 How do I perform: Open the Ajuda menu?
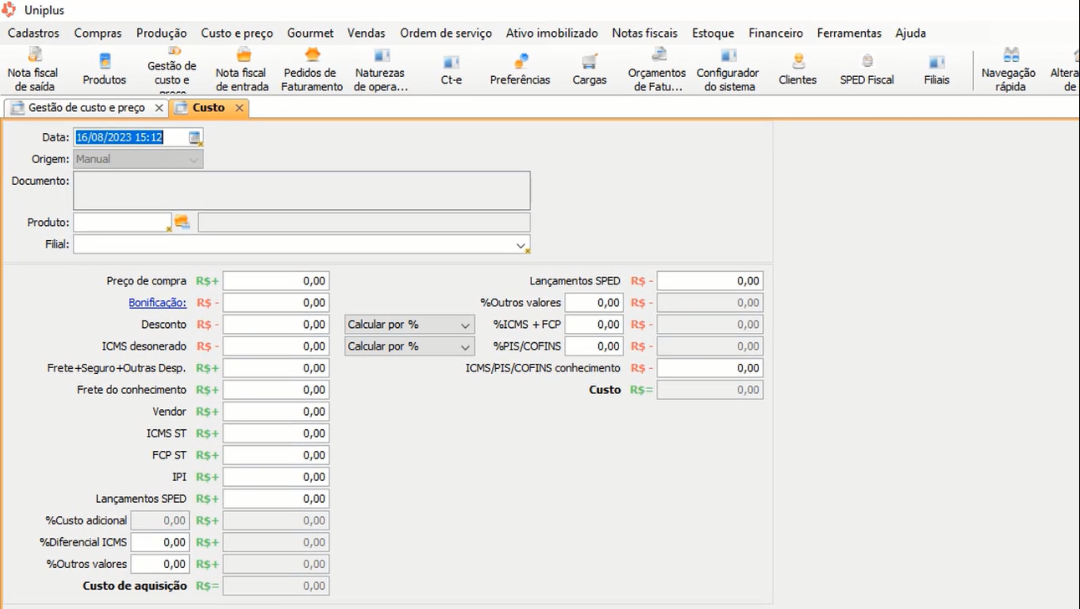pos(910,33)
